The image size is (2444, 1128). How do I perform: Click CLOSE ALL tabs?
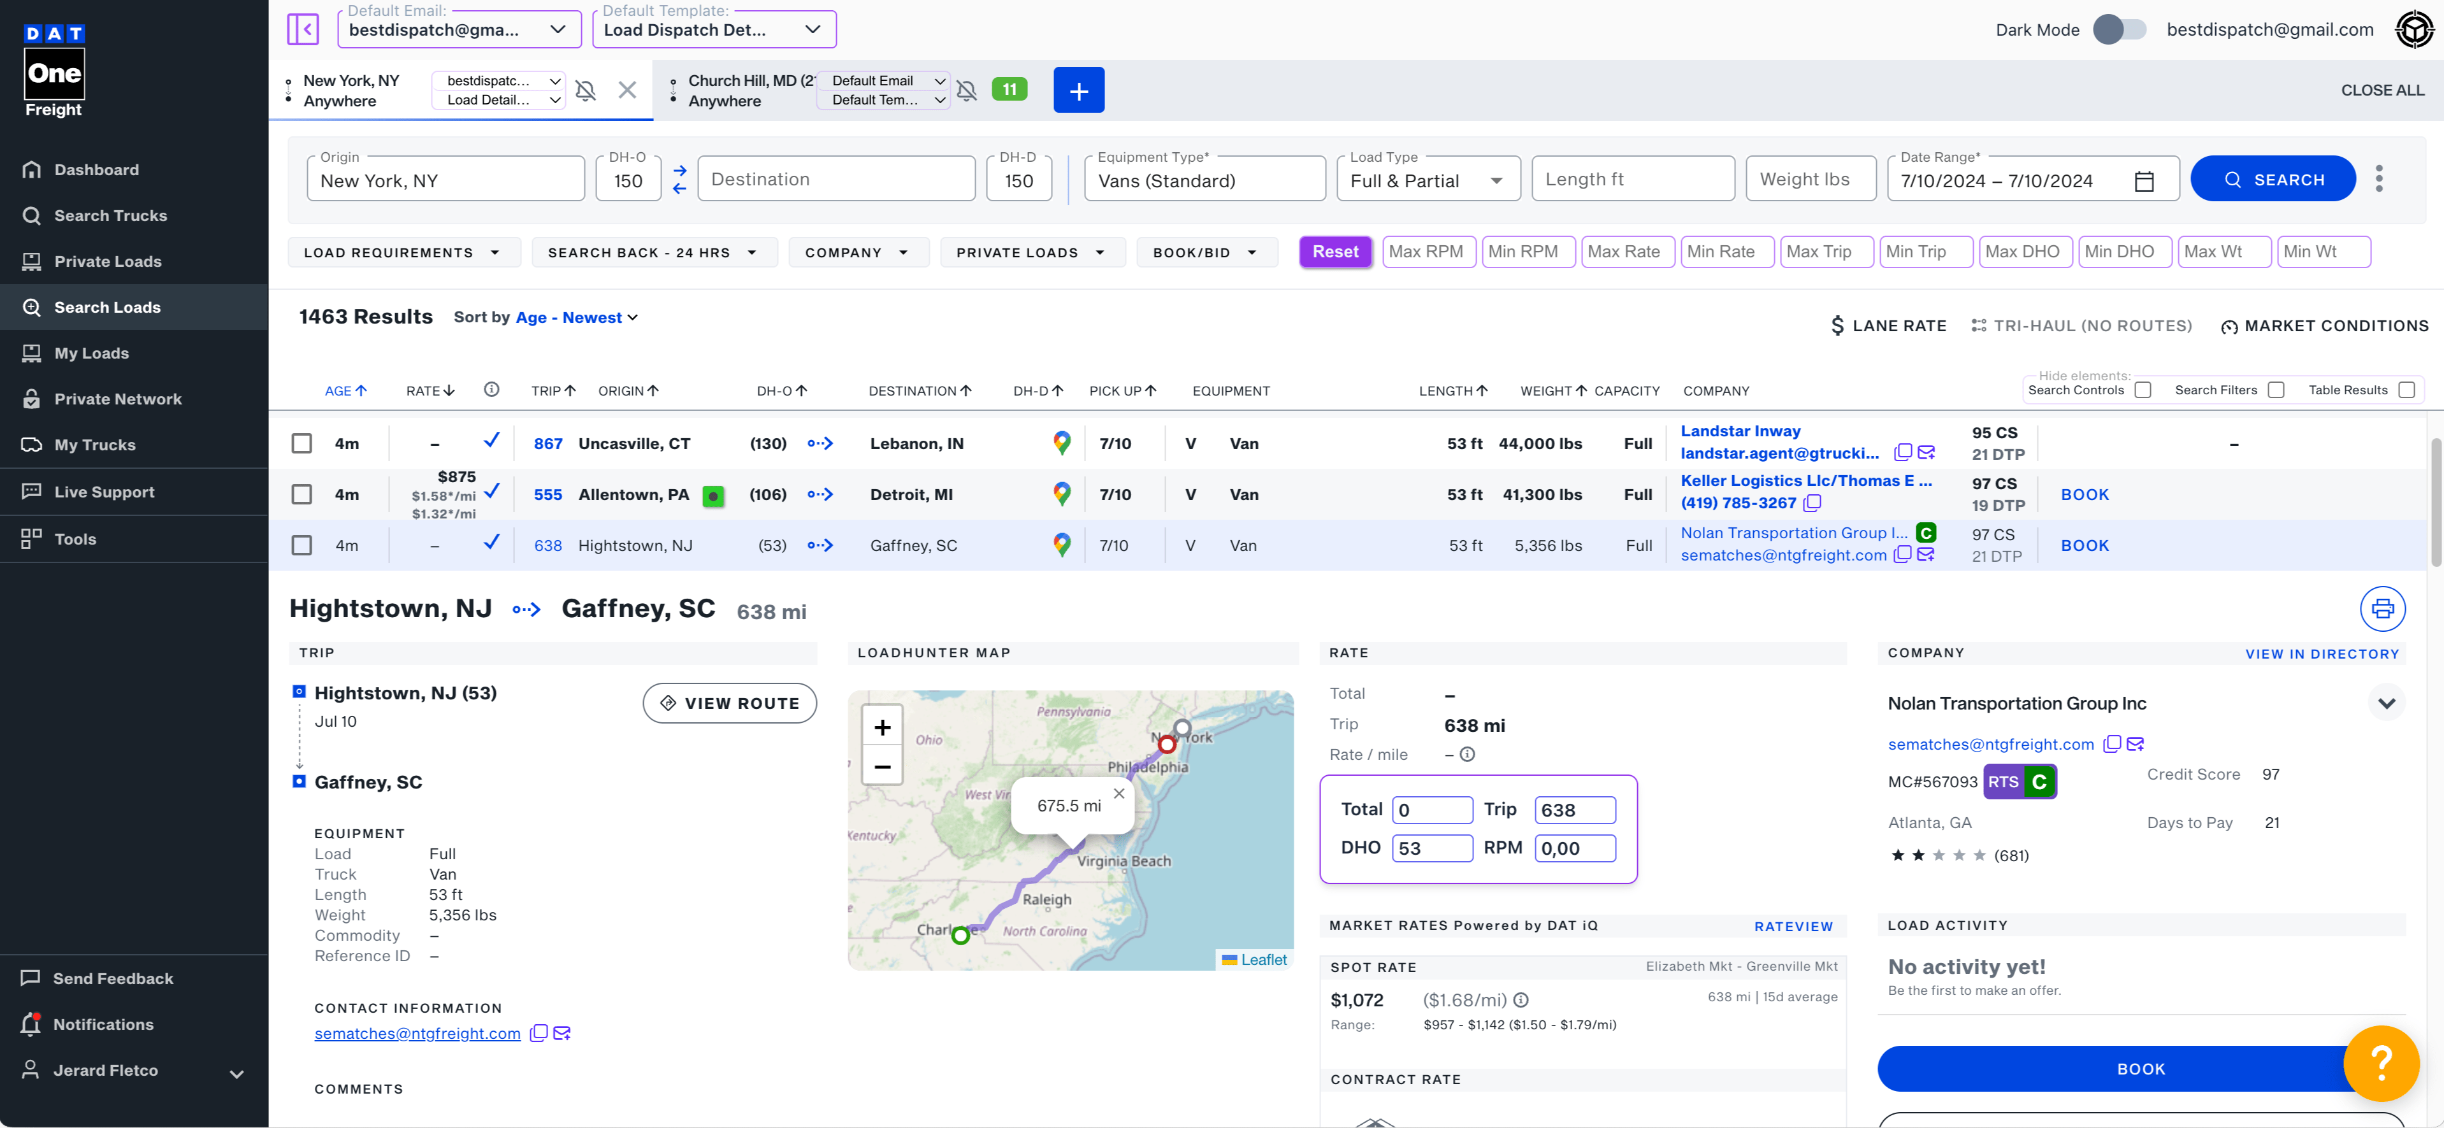tap(2382, 90)
